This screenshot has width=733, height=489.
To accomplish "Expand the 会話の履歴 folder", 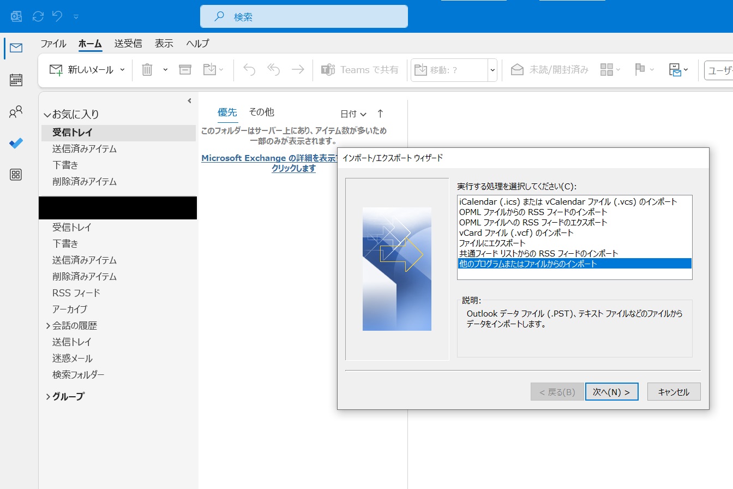I will pyautogui.click(x=48, y=326).
